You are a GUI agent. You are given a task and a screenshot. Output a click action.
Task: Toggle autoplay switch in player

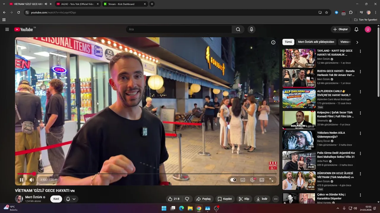coord(233,180)
